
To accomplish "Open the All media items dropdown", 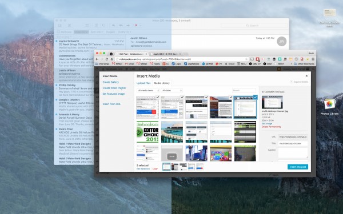I will click(x=148, y=90).
